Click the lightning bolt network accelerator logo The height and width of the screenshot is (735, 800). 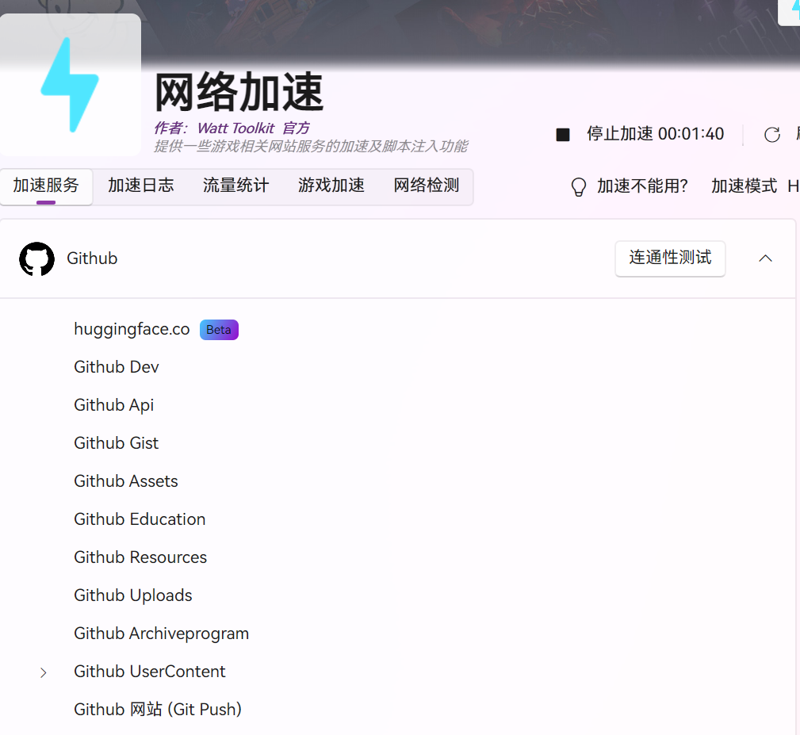pos(70,85)
